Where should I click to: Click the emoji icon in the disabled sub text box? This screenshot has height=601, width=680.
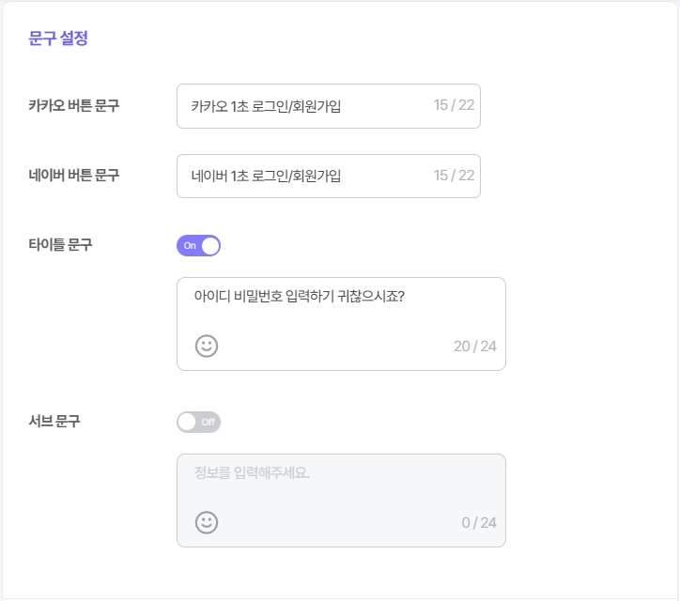(x=207, y=522)
